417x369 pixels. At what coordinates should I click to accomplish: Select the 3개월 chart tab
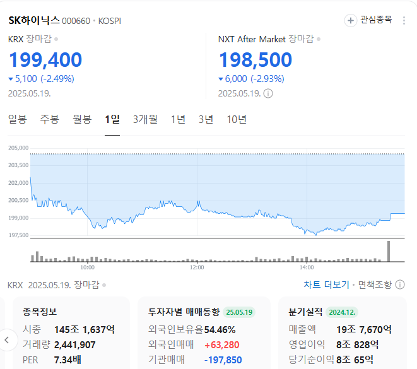click(145, 119)
